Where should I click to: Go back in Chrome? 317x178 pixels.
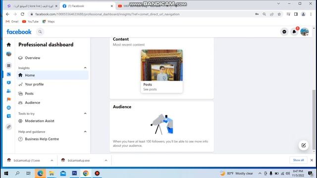pyautogui.click(x=7, y=14)
